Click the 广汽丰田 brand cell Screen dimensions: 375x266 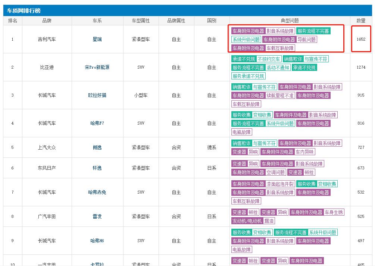[x=47, y=216]
